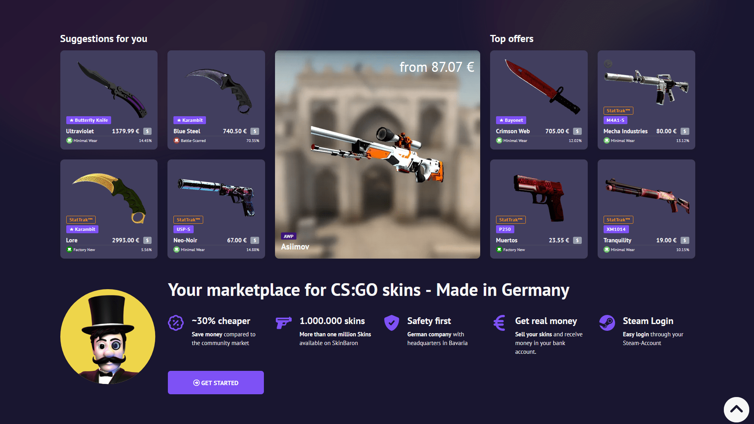Click the scroll-to-top chevron button
754x424 pixels.
[736, 409]
